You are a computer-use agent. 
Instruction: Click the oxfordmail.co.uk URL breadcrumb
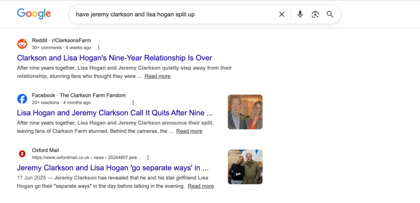click(86, 157)
